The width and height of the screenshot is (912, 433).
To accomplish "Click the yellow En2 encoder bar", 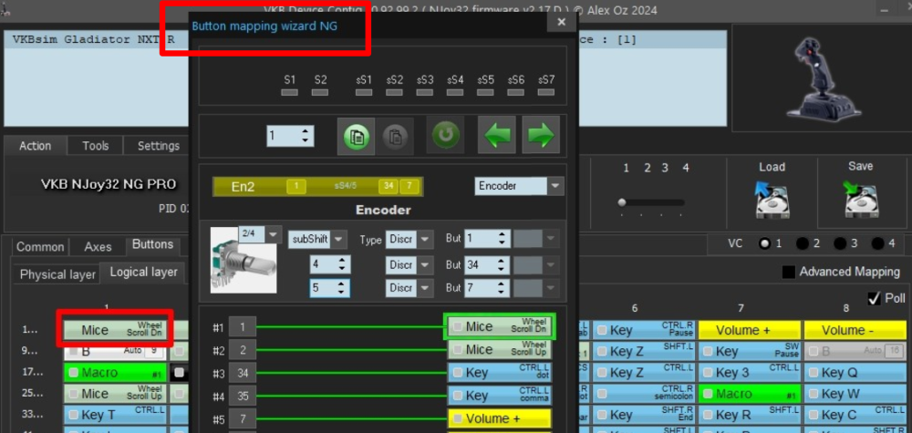I will [317, 187].
